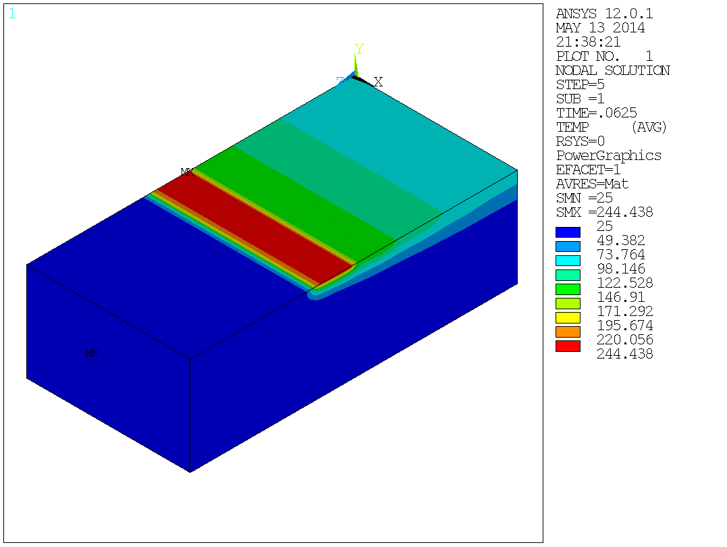Click the 122.528 legend value
Image resolution: width=727 pixels, height=547 pixels.
coord(624,283)
